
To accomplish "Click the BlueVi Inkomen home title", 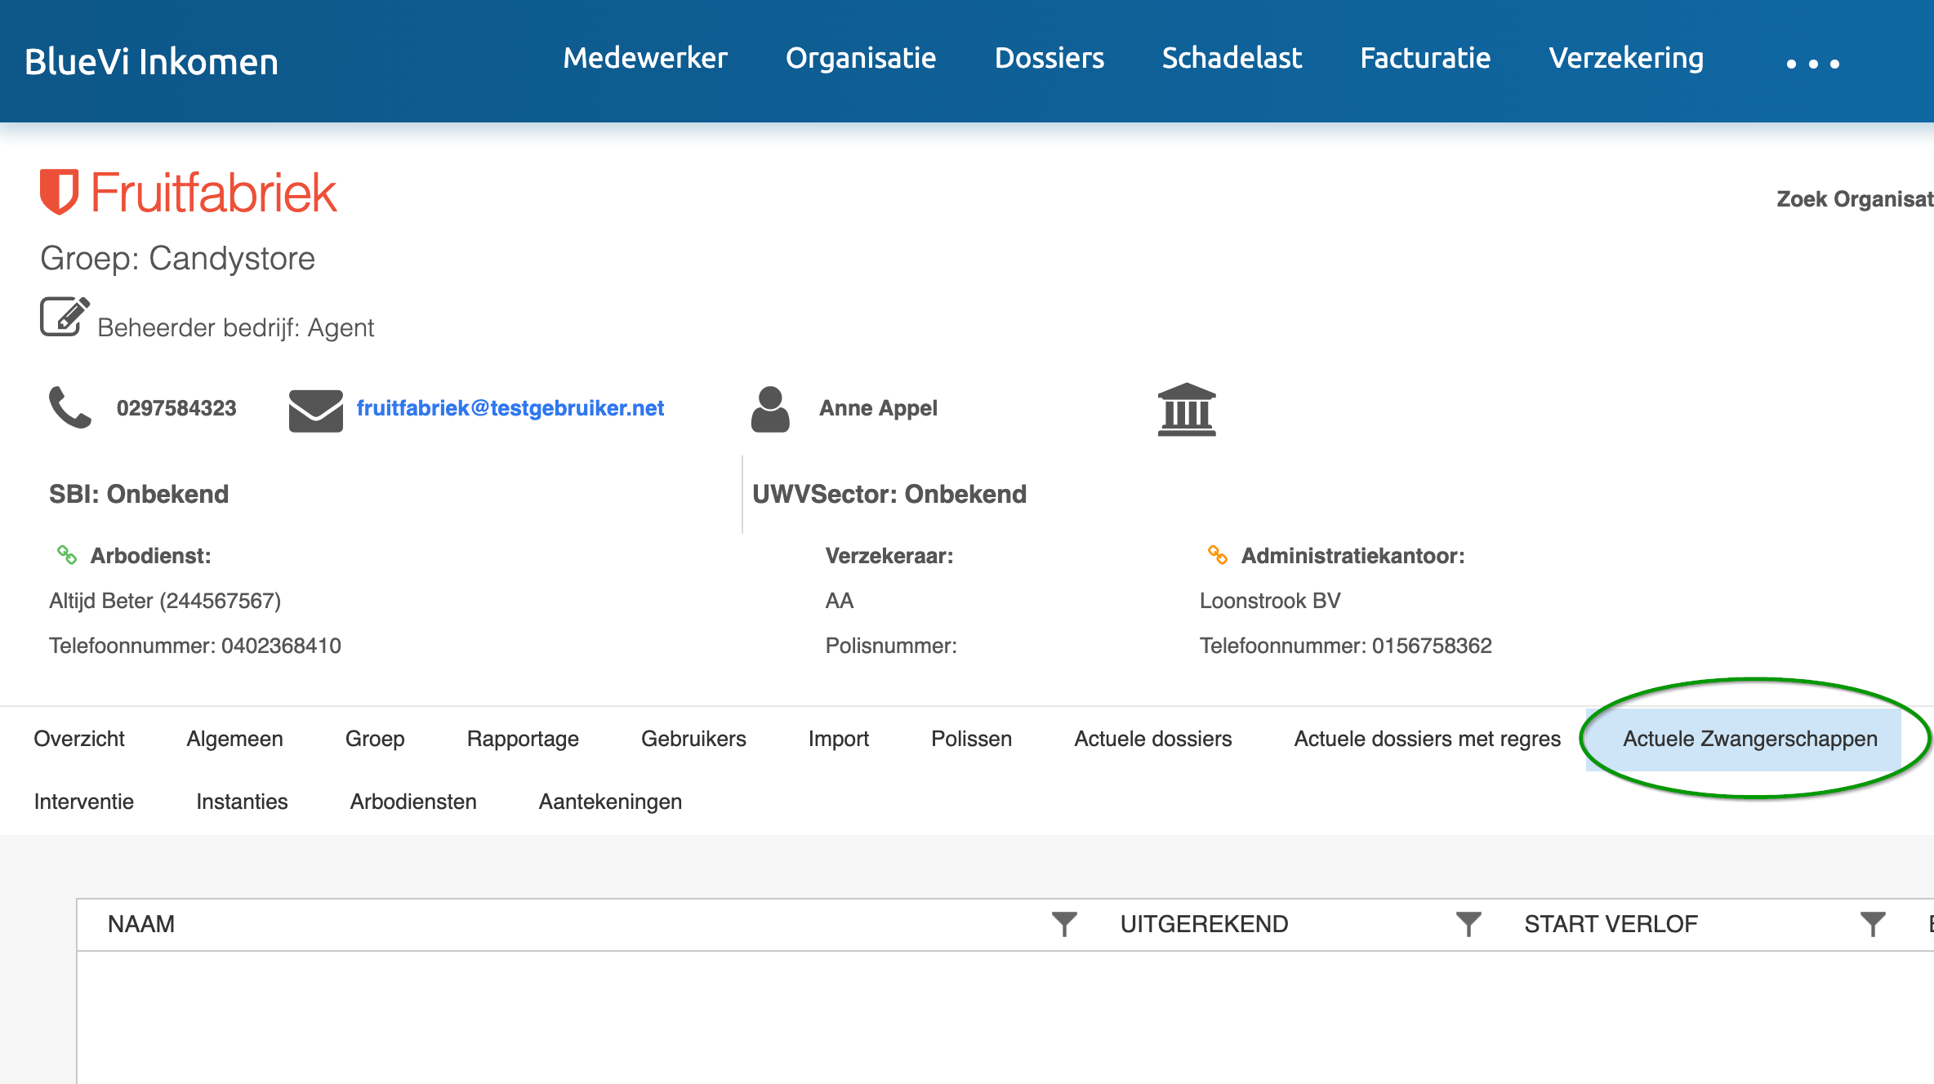I will pos(152,62).
